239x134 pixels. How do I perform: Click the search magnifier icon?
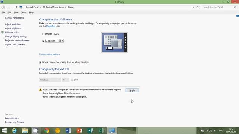[x=235, y=7]
